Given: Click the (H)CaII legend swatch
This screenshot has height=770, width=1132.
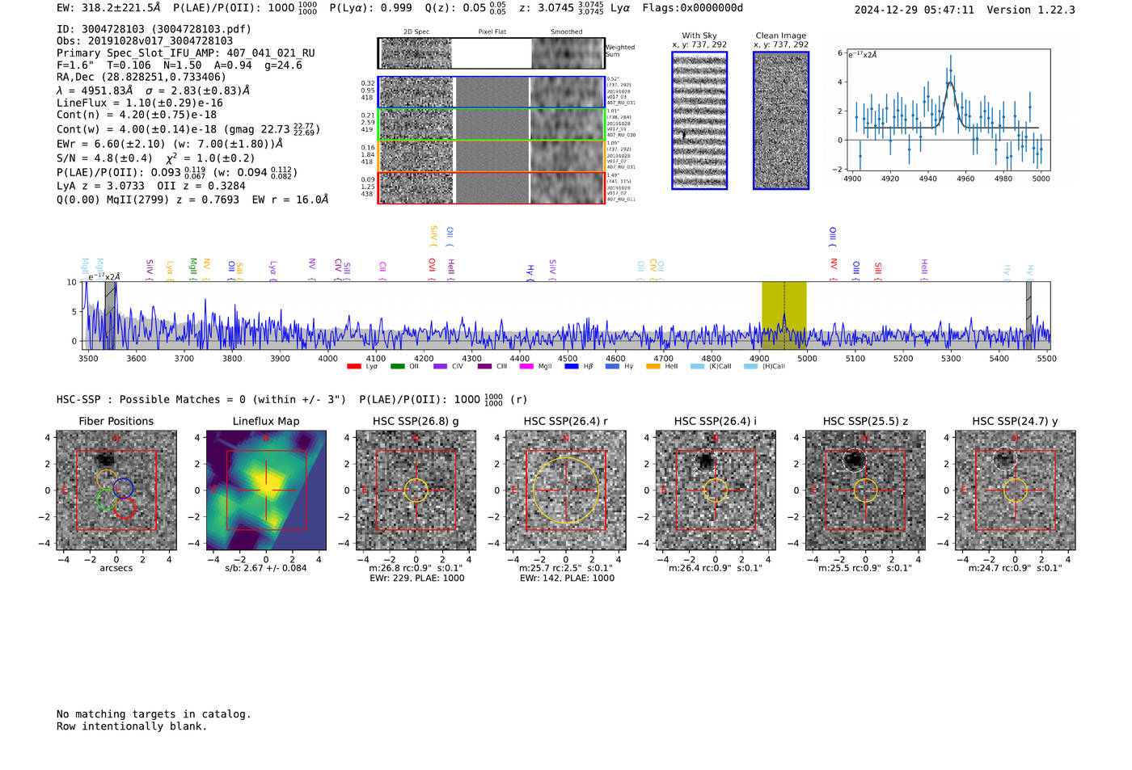Looking at the screenshot, I should (x=750, y=367).
